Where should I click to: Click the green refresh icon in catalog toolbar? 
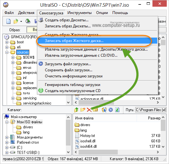point(117,110)
